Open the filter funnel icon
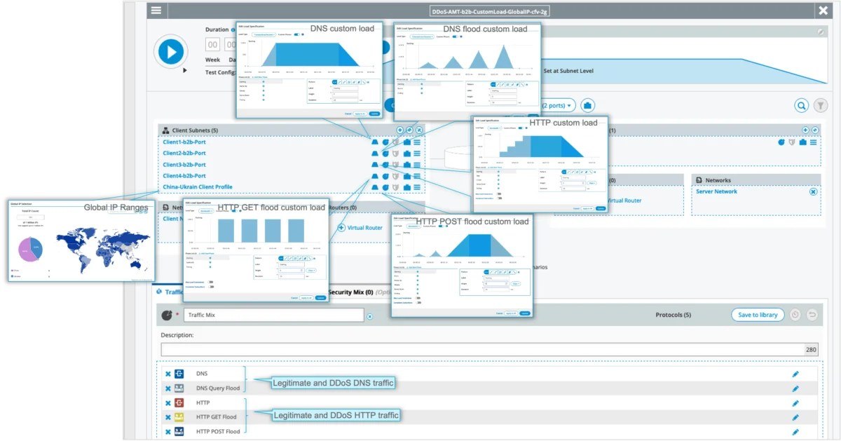The image size is (841, 441). pyautogui.click(x=820, y=105)
